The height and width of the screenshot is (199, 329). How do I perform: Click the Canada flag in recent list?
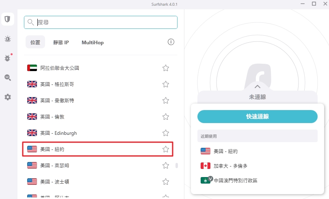pyautogui.click(x=206, y=166)
